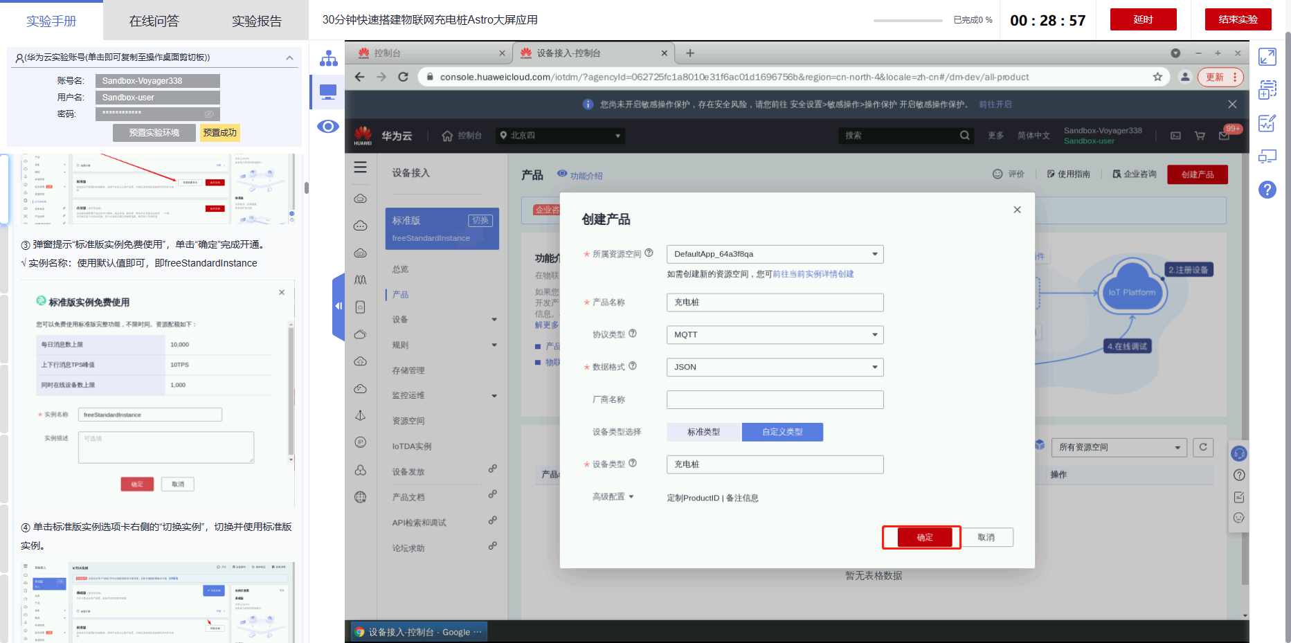The height and width of the screenshot is (643, 1291).
Task: Open the hamburger menu in console sidebar
Action: (x=361, y=167)
